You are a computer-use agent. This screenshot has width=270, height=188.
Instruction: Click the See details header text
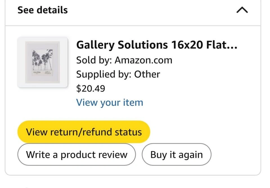(42, 10)
